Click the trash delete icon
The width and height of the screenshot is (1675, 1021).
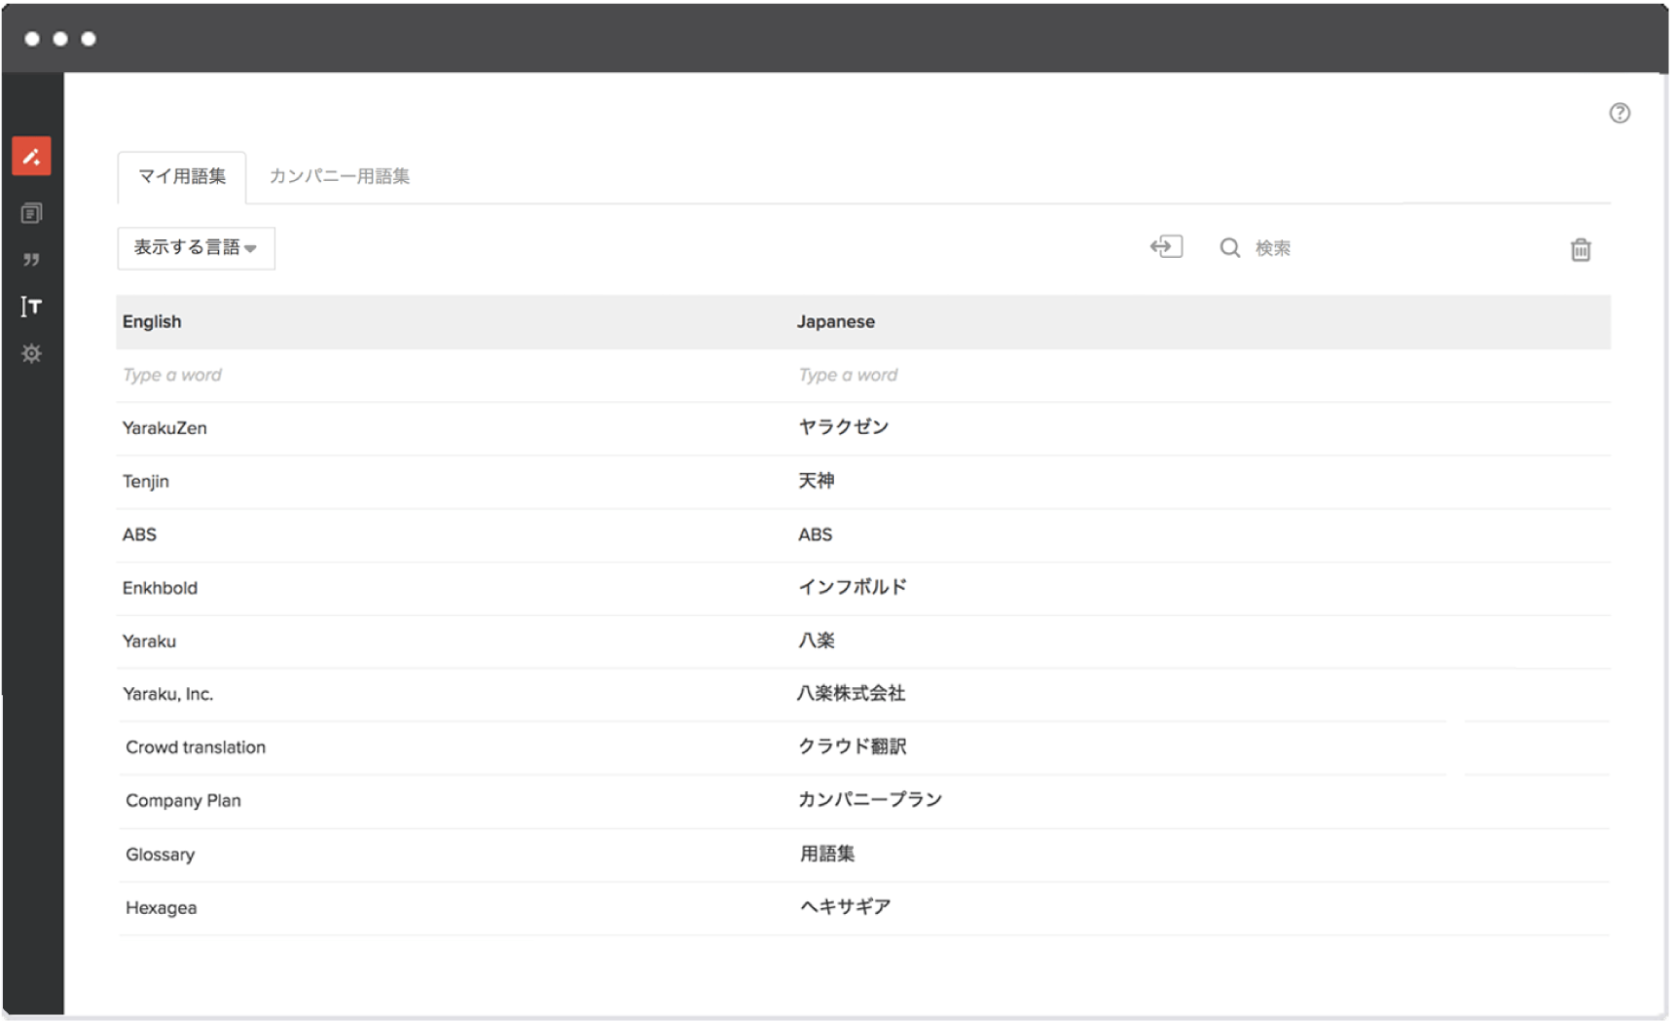(x=1581, y=250)
